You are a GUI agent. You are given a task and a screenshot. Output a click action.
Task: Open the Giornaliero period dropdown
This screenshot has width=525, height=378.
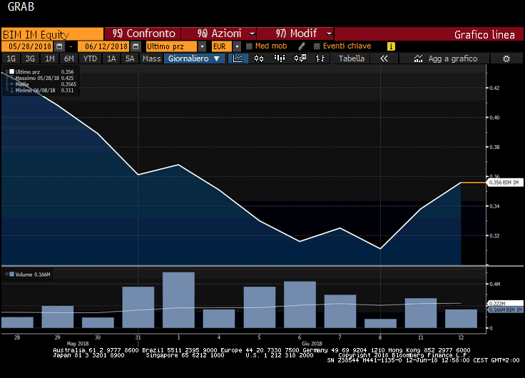(x=195, y=58)
